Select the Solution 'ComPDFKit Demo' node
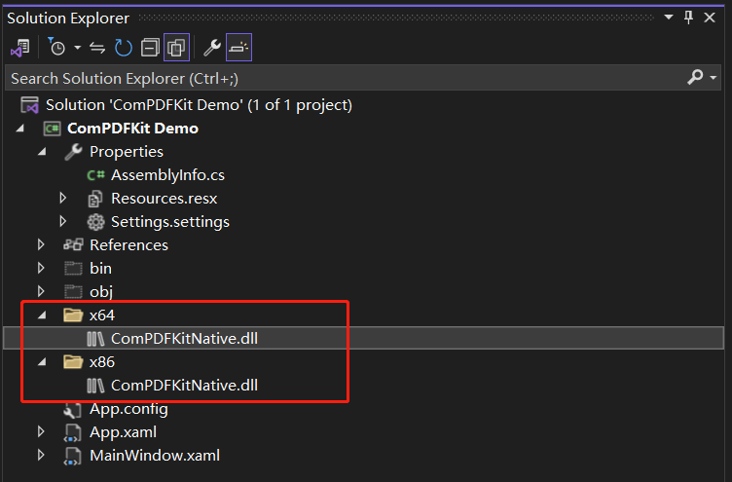Screen dimensions: 732x482 tap(199, 105)
